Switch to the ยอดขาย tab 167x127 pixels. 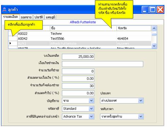(26, 17)
